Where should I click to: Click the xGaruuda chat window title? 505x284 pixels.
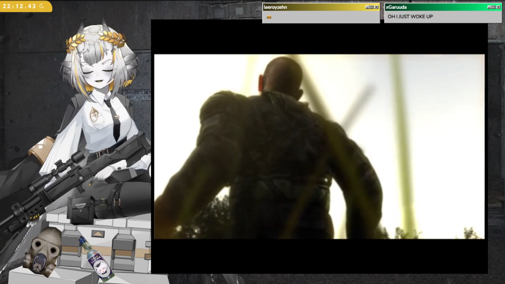(x=396, y=7)
